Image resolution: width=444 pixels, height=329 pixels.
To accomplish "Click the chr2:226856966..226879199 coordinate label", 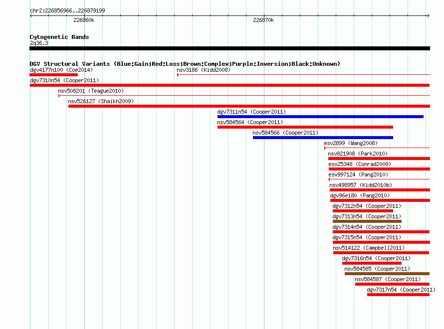I will (x=67, y=10).
